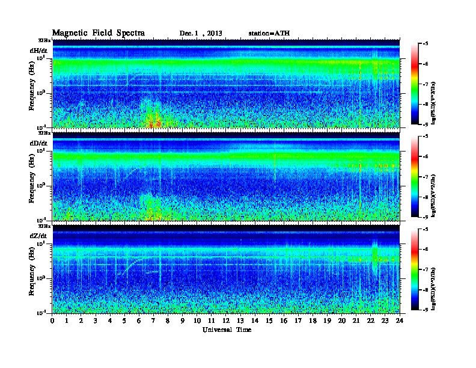Click the "-9" tick on dH/dt color bar
This screenshot has width=476, height=368.
pyautogui.click(x=426, y=124)
